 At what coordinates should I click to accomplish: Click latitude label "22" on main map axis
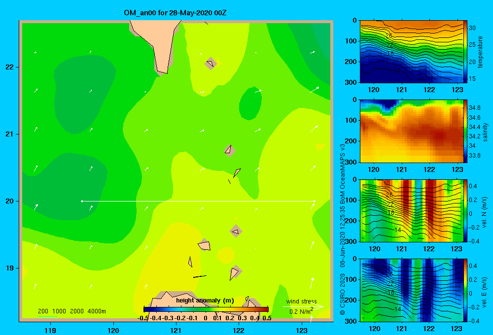click(x=10, y=67)
